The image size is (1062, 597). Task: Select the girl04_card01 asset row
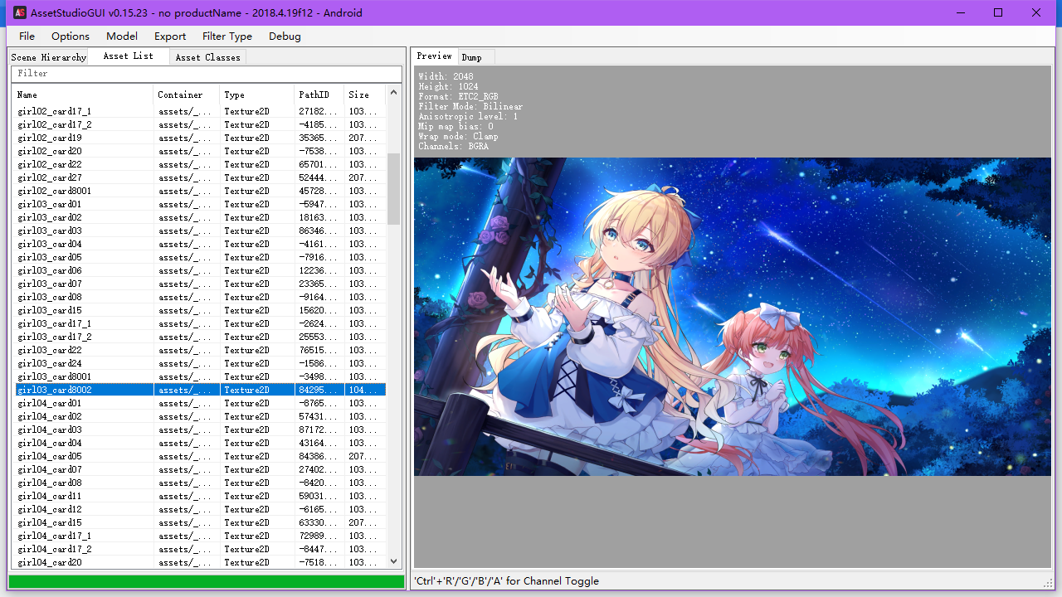tap(199, 403)
